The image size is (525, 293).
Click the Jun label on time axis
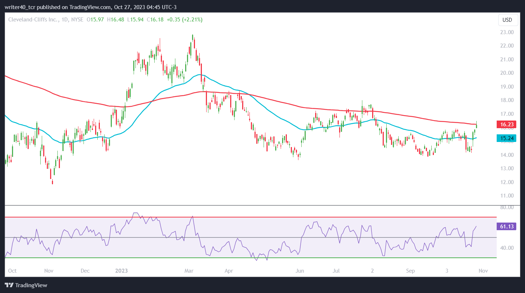coord(300,271)
